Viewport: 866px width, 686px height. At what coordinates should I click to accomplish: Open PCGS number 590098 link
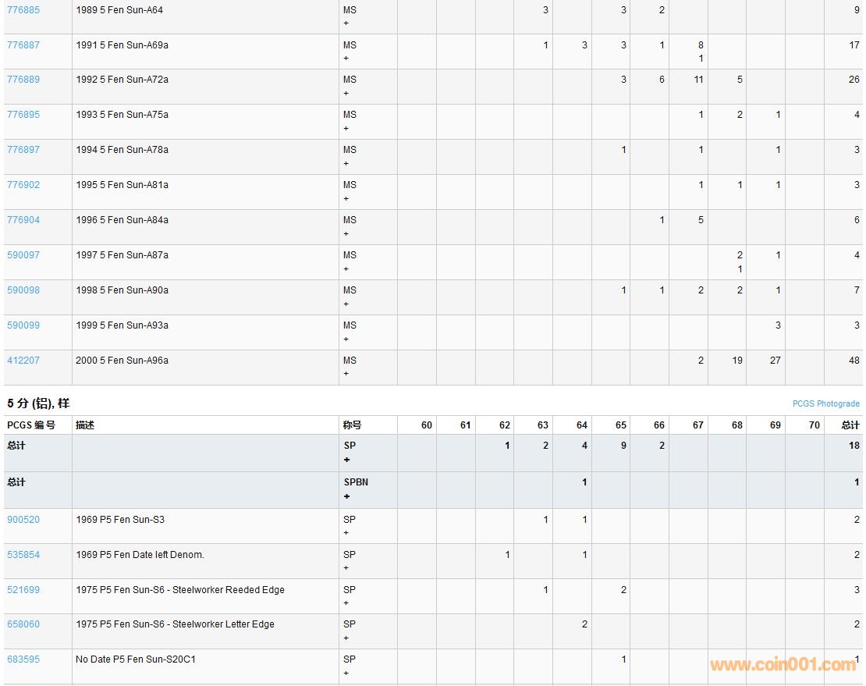23,290
